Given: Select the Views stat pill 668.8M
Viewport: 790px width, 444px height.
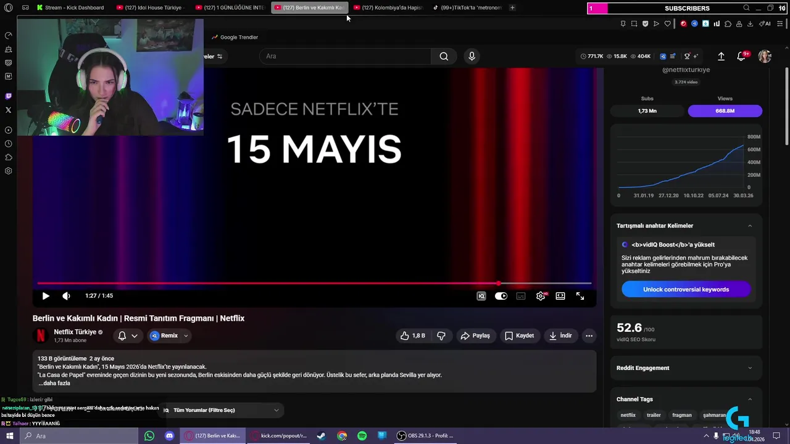Looking at the screenshot, I should point(725,111).
